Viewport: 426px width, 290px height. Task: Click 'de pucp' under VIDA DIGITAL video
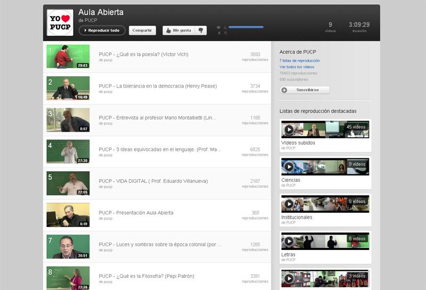click(105, 187)
